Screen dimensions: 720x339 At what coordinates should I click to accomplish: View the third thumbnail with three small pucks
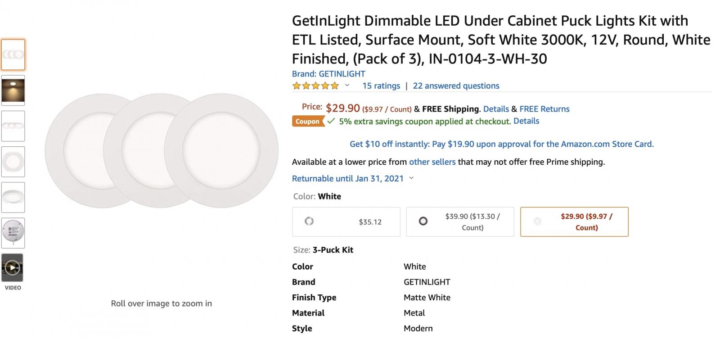coord(13,126)
